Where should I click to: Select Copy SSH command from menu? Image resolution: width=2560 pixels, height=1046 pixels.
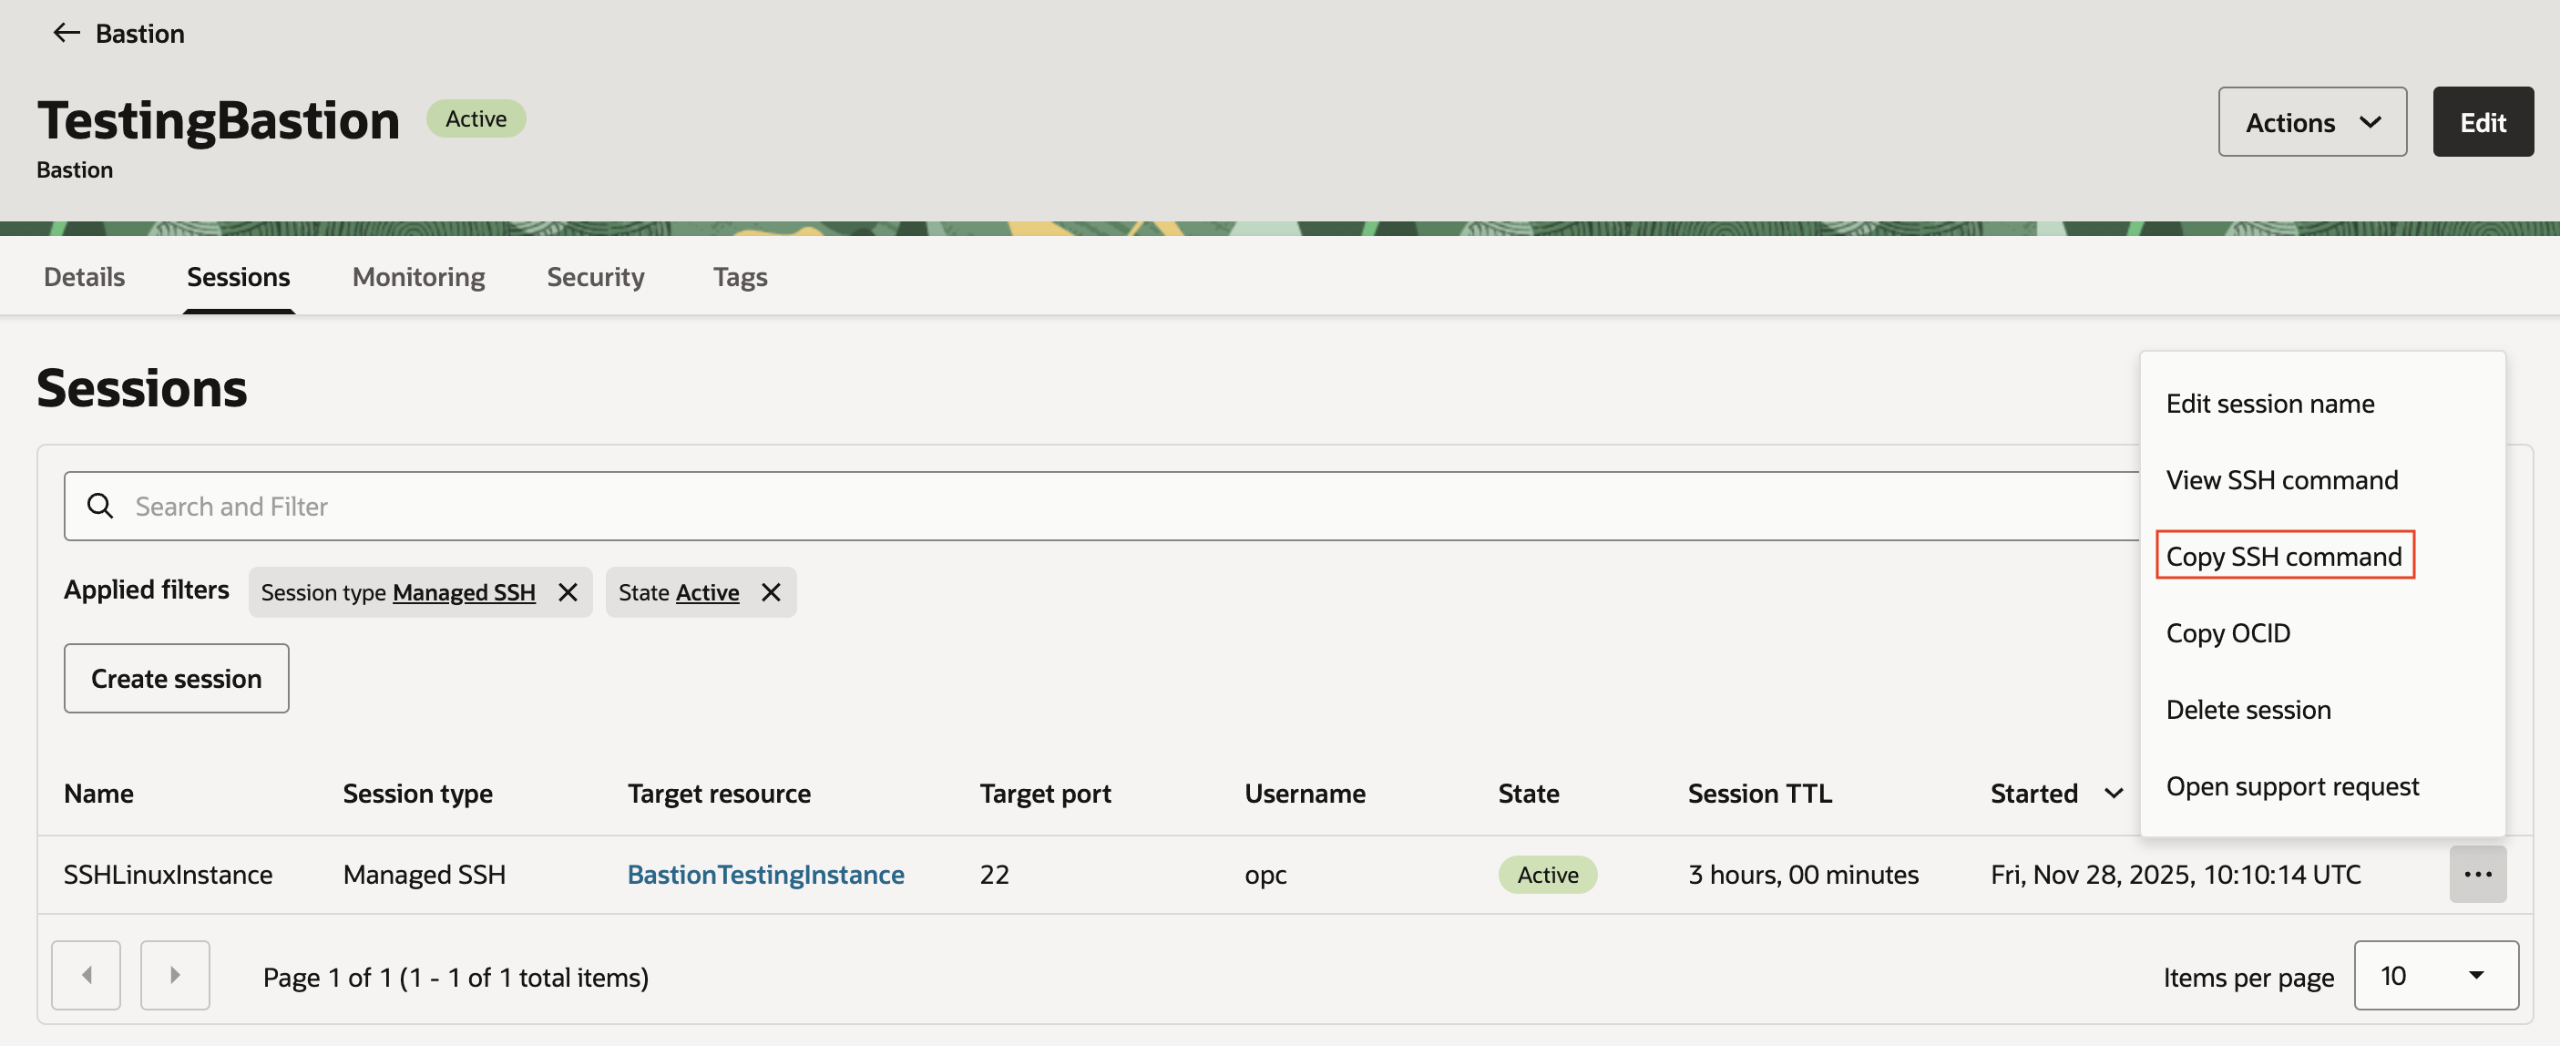[2283, 556]
